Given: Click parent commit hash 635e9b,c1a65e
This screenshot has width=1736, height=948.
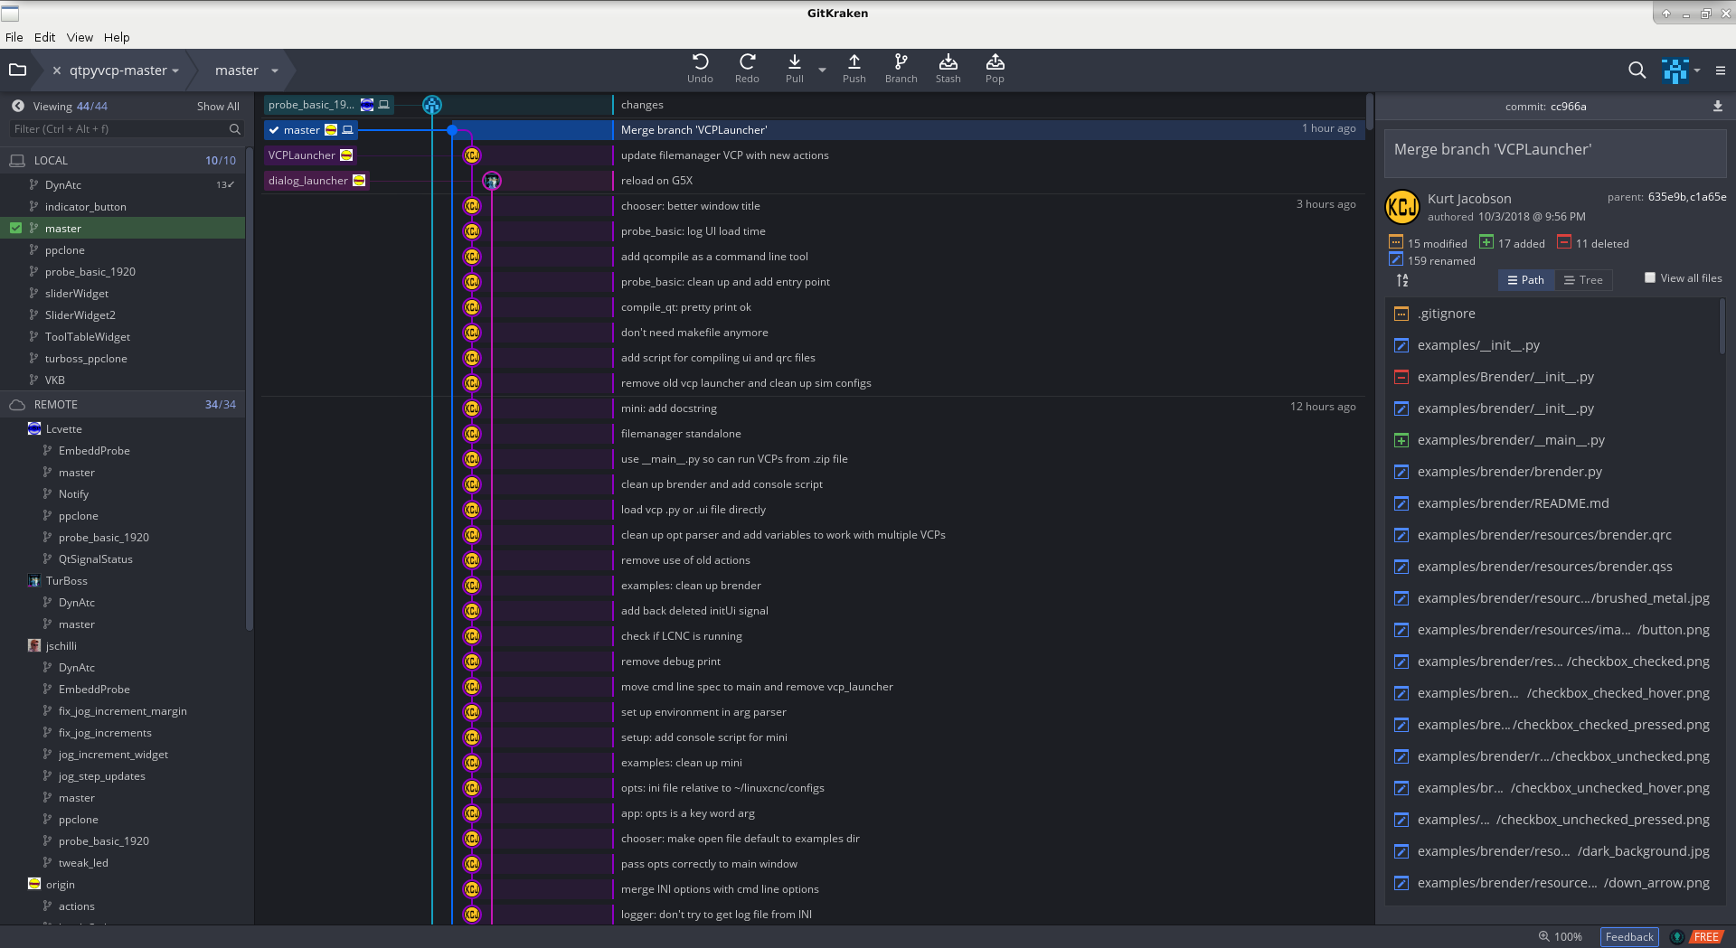Looking at the screenshot, I should coord(1687,197).
